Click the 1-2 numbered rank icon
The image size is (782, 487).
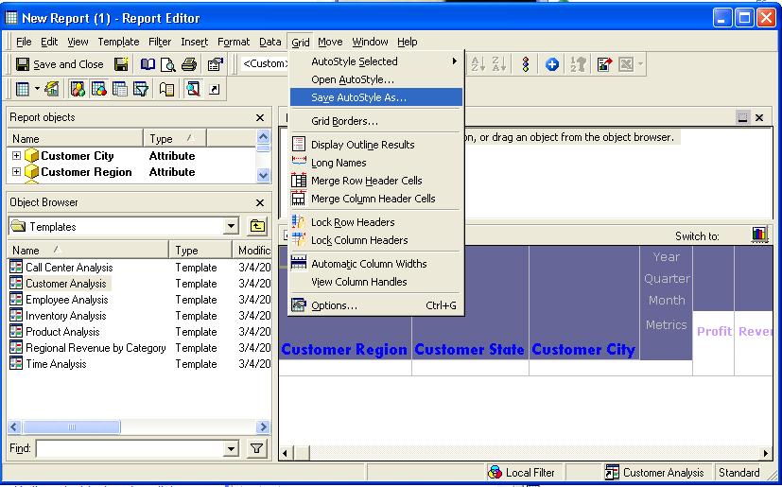(578, 64)
